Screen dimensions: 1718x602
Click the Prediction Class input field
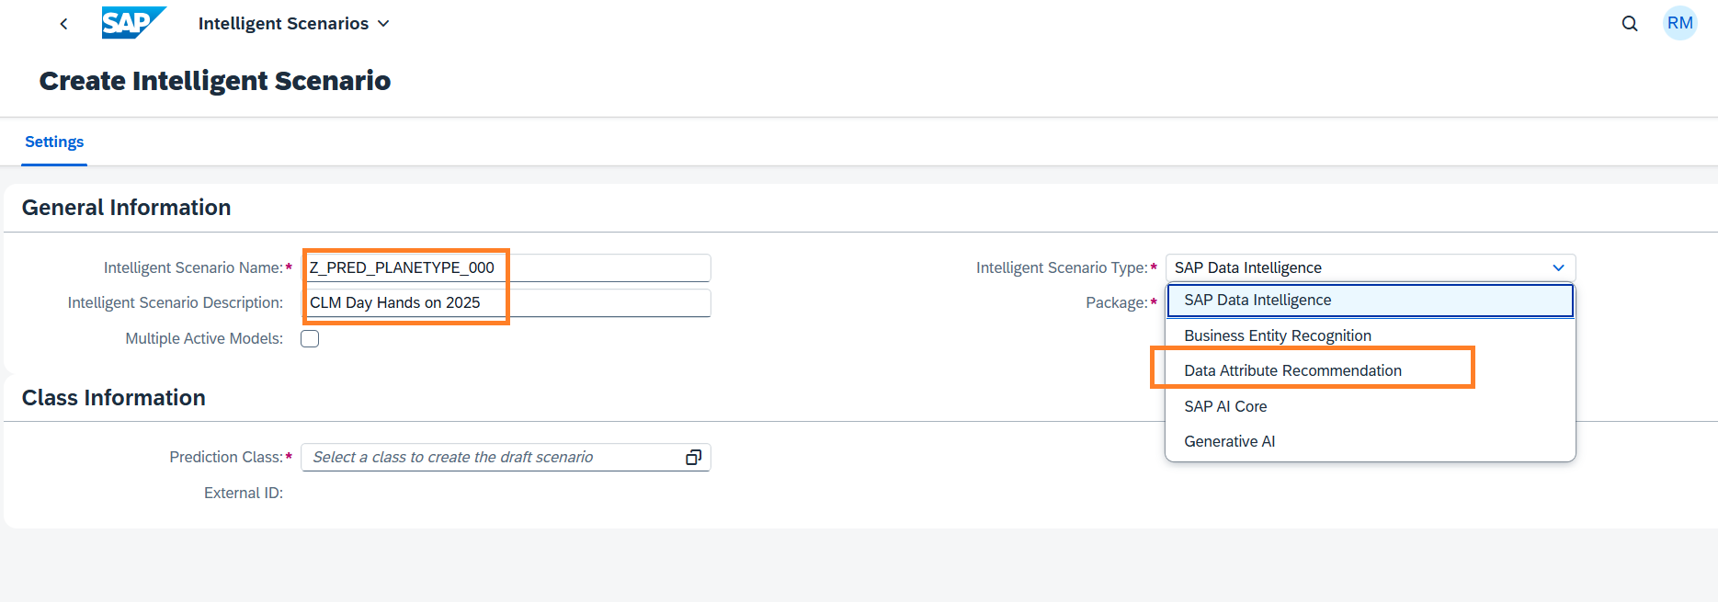(x=492, y=458)
